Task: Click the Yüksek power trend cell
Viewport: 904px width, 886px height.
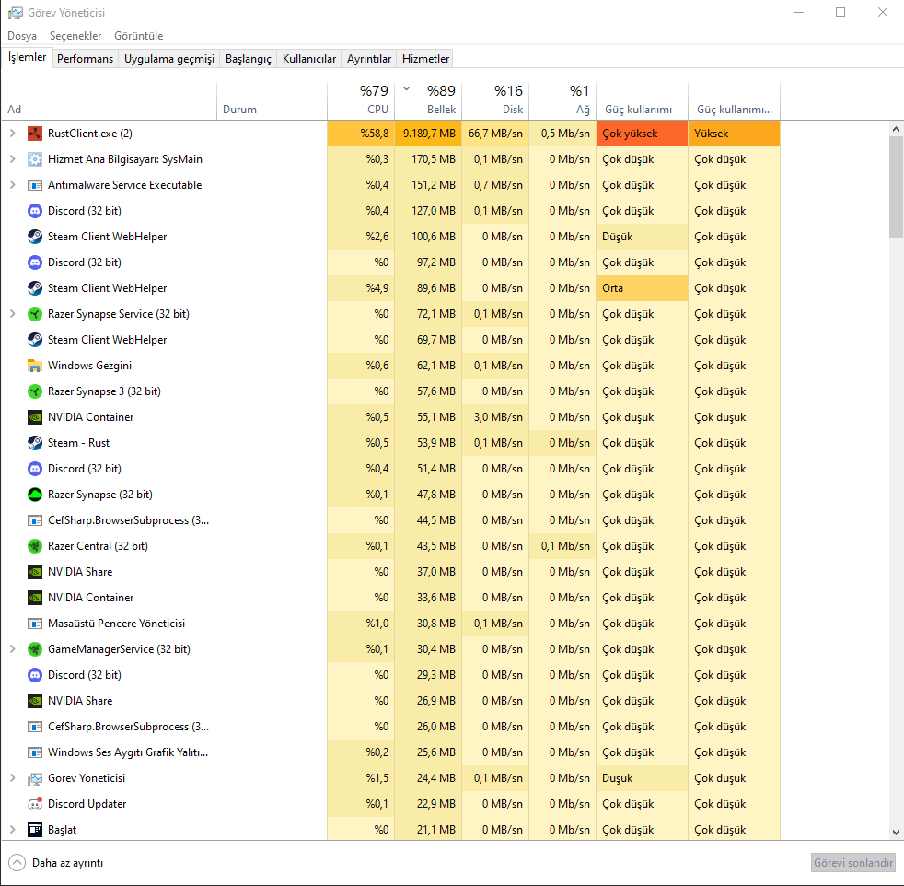Action: tap(734, 134)
